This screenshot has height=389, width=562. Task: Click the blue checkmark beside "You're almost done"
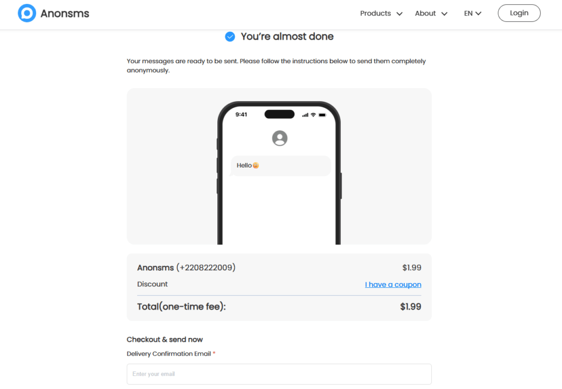pos(230,36)
